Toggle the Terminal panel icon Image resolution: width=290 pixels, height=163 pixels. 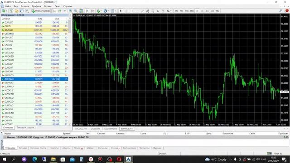pyautogui.click(x=22, y=11)
